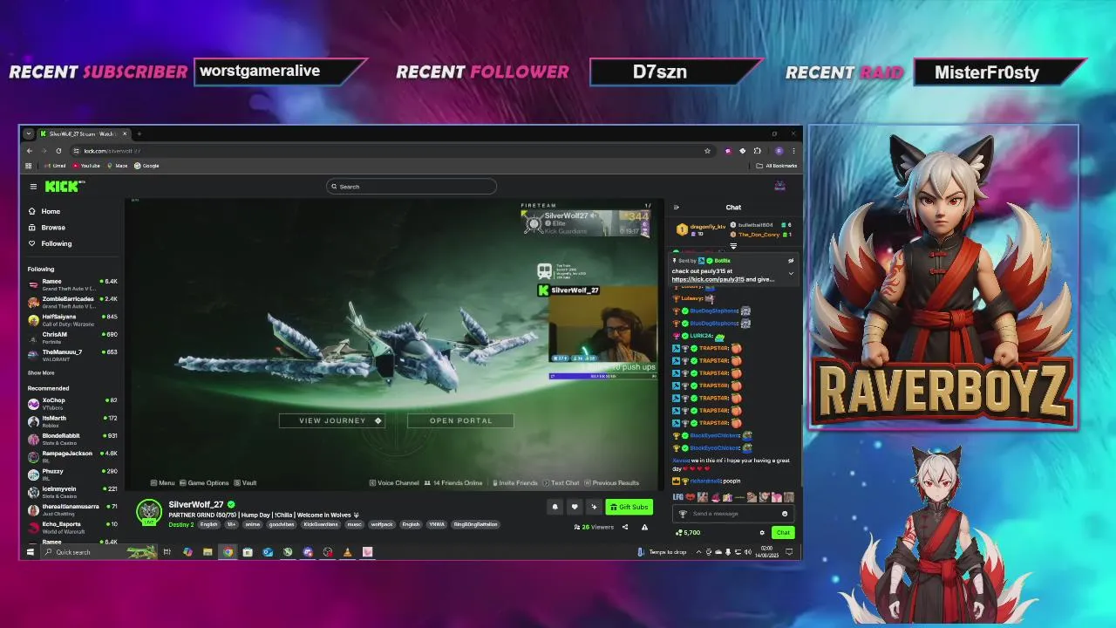Open Windows Start button
The width and height of the screenshot is (1116, 628).
(30, 551)
